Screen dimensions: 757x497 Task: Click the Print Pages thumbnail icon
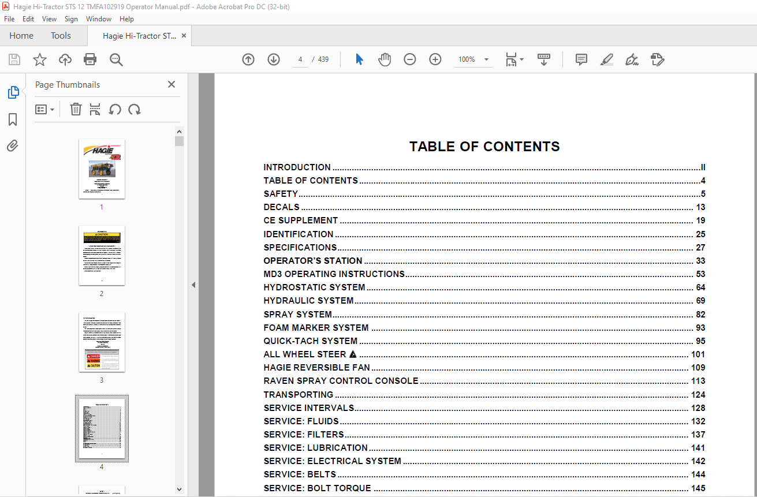(x=95, y=109)
